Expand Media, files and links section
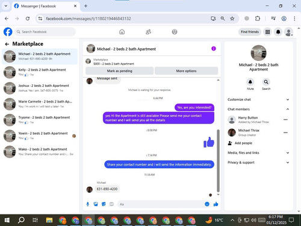Image resolution: width=301 pixels, height=226 pixels. pyautogui.click(x=258, y=152)
